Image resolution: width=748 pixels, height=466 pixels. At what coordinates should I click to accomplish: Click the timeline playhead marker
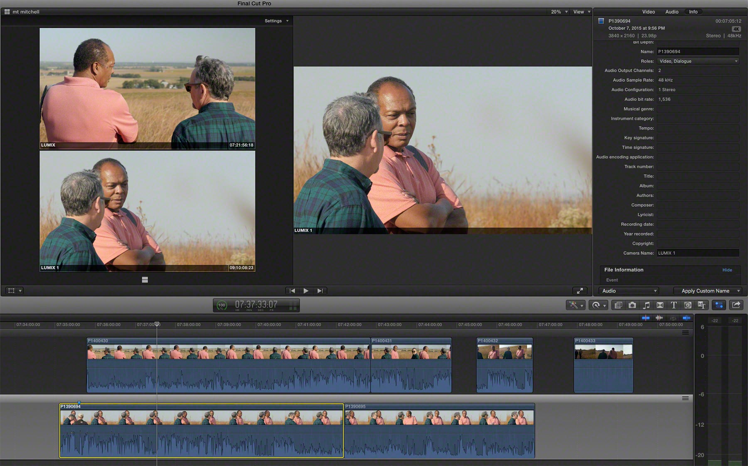(157, 324)
